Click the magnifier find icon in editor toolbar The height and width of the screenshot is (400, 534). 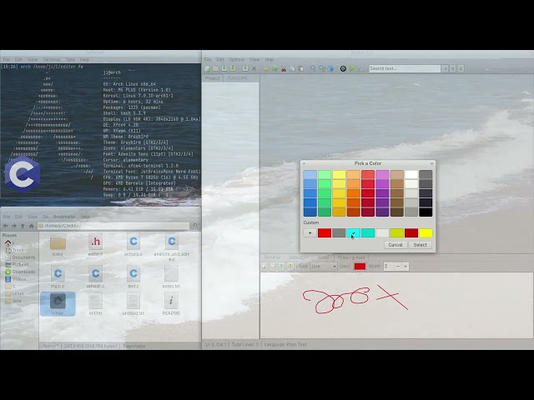coord(313,68)
